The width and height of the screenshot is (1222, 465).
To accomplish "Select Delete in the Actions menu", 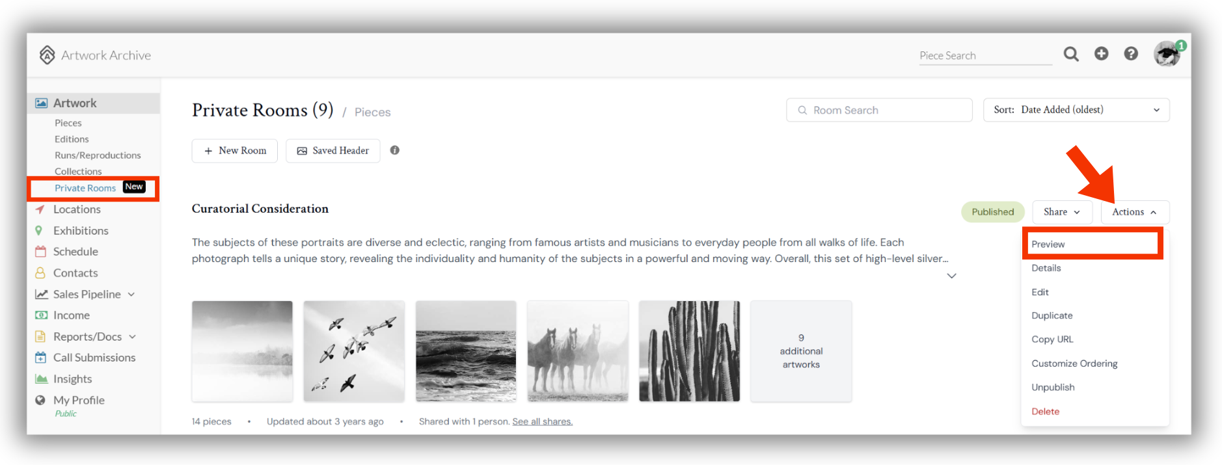I will (1045, 411).
